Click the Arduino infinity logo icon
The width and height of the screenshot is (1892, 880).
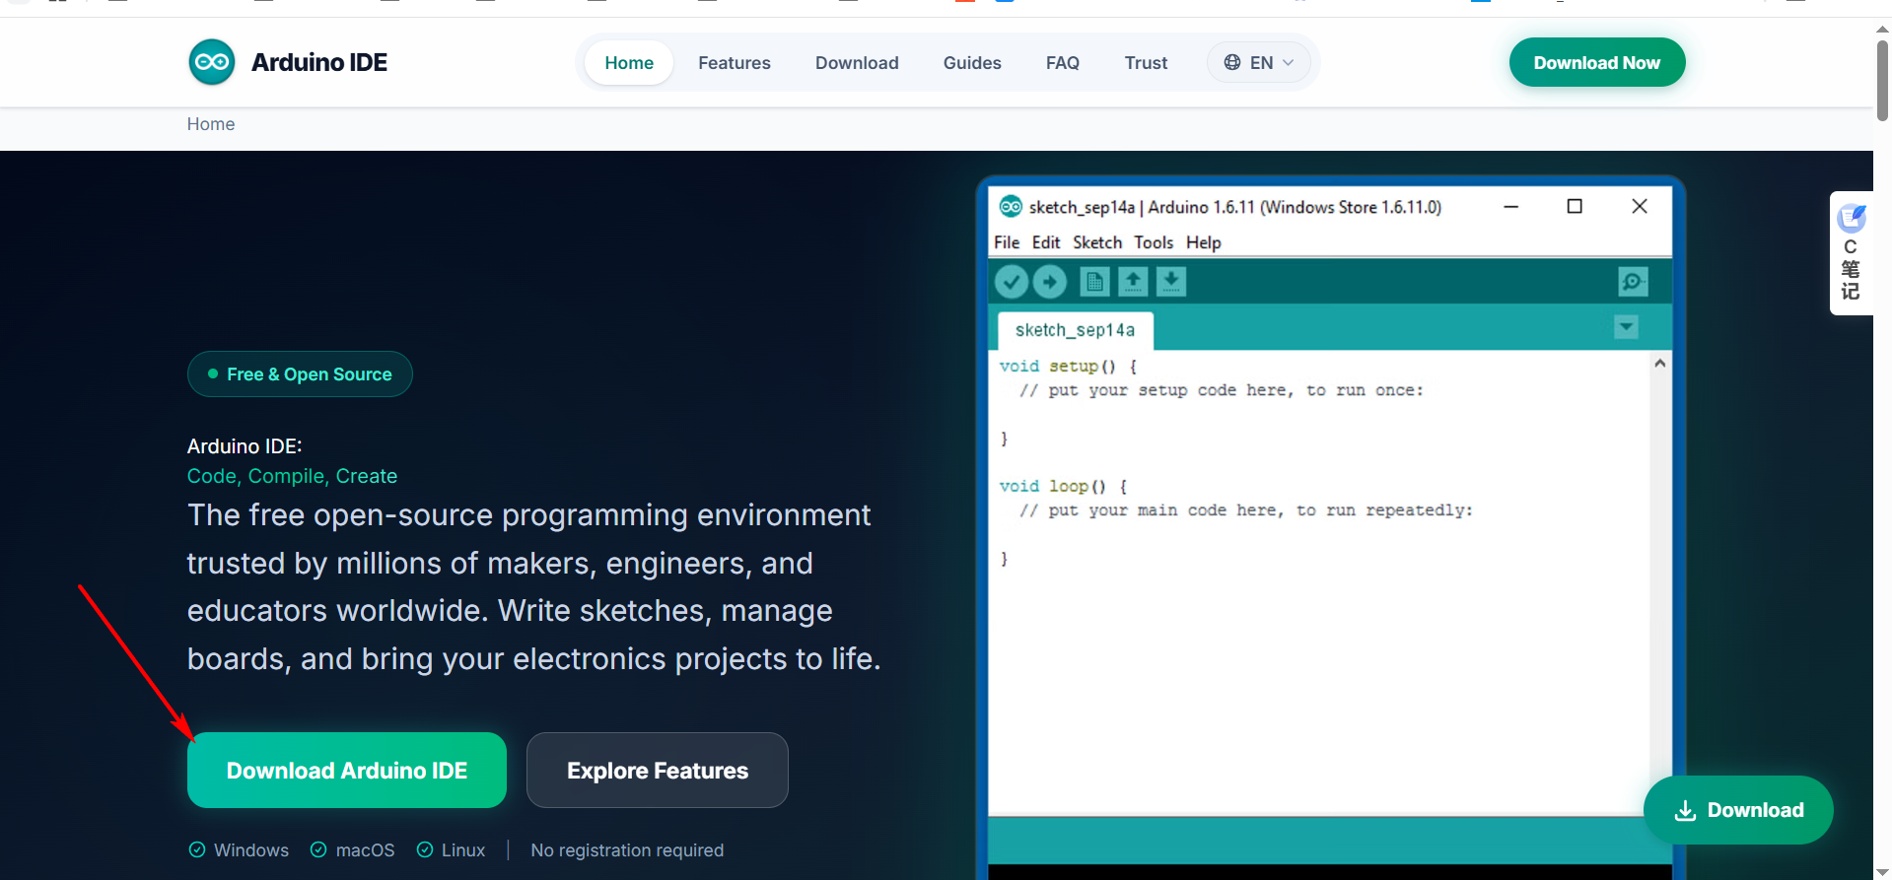pyautogui.click(x=212, y=62)
